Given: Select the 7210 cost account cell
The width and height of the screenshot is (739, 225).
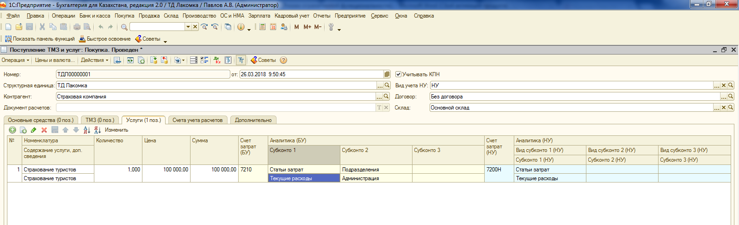Looking at the screenshot, I should [x=253, y=170].
